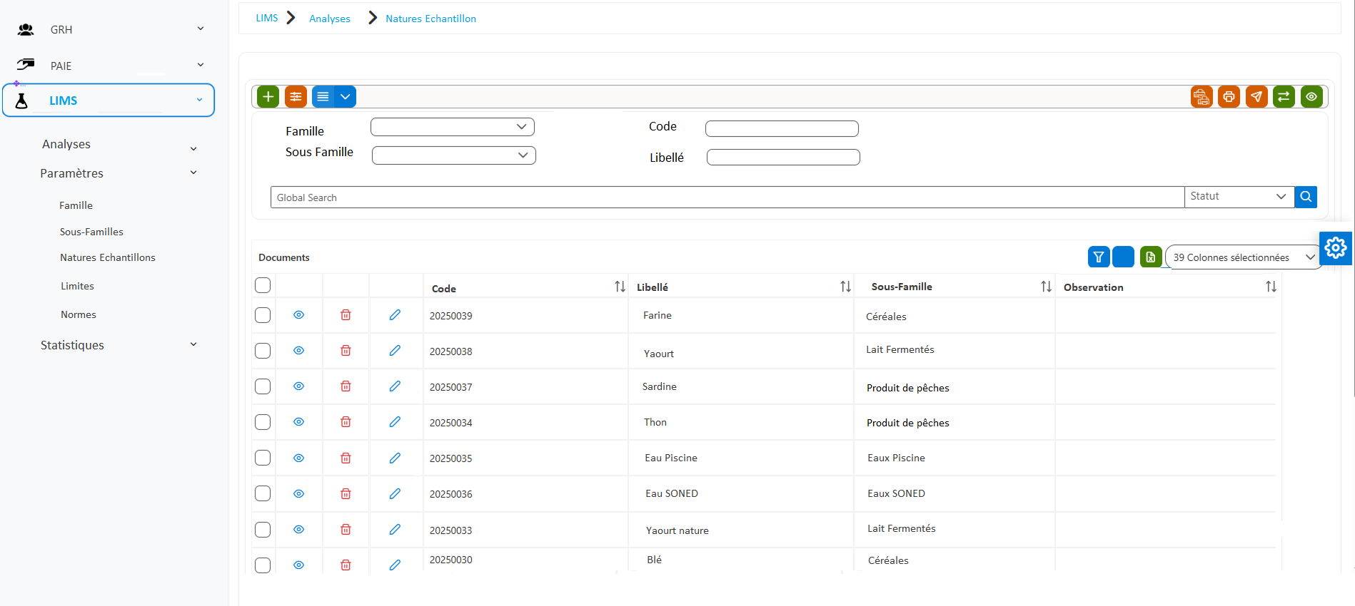Sort by Libellé column arrows
Image resolution: width=1355 pixels, height=606 pixels.
(845, 287)
